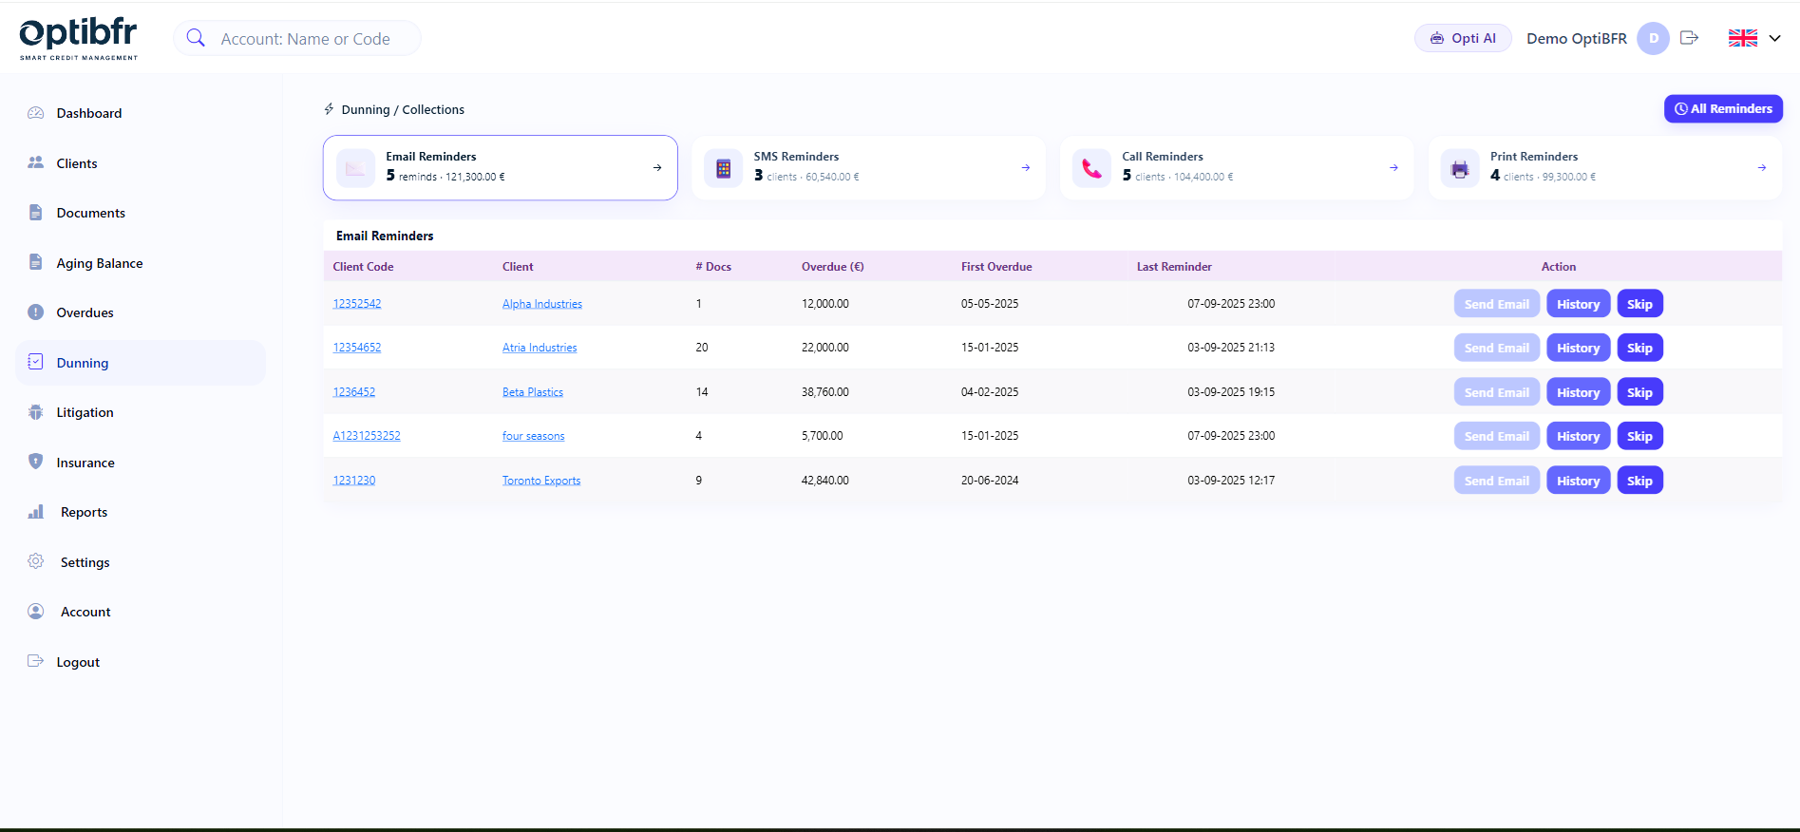
Task: Open the Alpha Industries client link
Action: click(541, 304)
